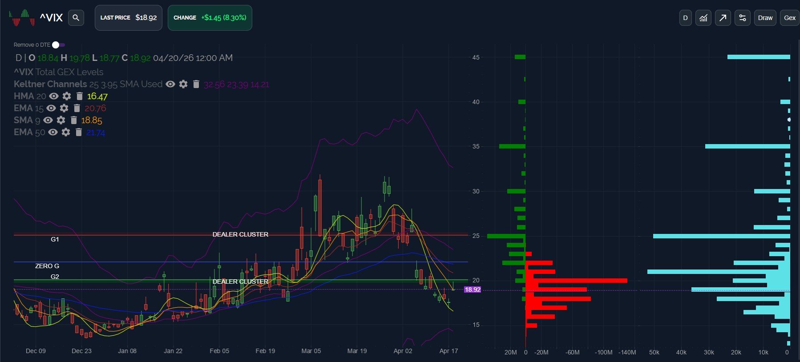
Task: Click the longest red gamma bar at 20
Action: [577, 281]
